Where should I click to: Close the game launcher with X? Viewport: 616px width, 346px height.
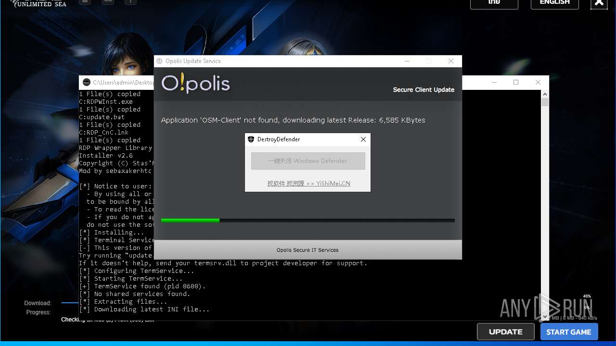599,3
